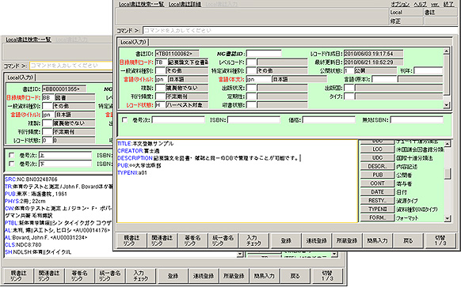This screenshot has height=287, width=461.
Task: Insert the TYPENII tag from tag list
Action: pos(377,210)
